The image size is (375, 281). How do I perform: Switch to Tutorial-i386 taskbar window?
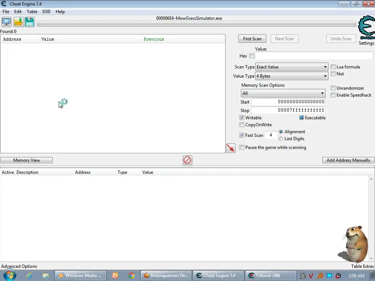[x=271, y=276]
